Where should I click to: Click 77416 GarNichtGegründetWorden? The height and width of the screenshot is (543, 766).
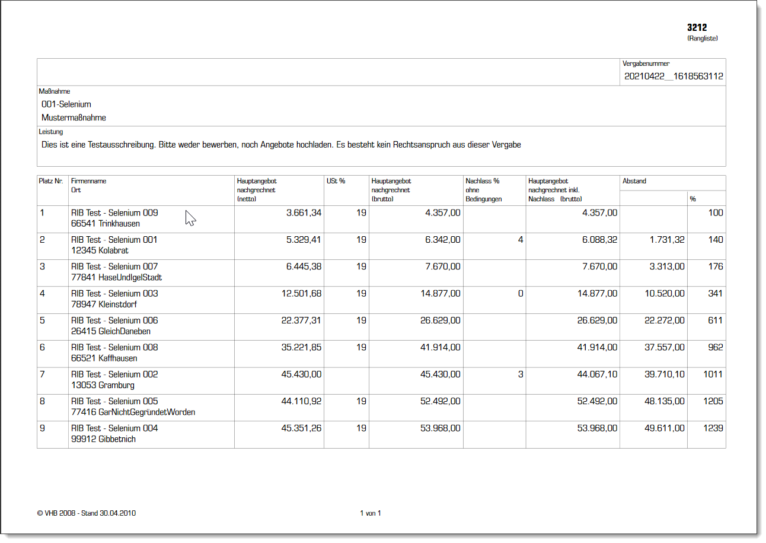coord(133,412)
